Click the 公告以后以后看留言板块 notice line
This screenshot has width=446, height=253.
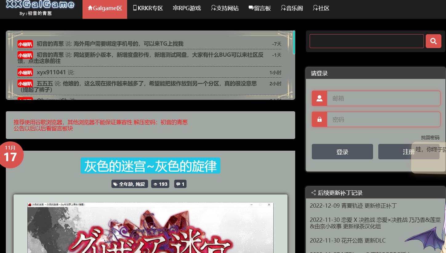pos(43,129)
